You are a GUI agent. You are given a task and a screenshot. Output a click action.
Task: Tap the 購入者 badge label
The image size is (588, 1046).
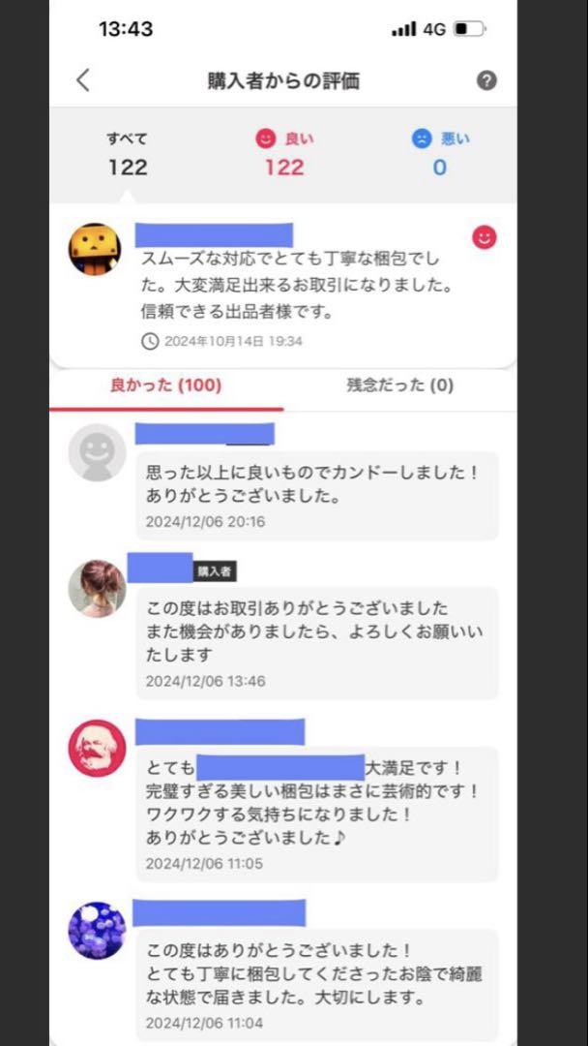point(215,571)
